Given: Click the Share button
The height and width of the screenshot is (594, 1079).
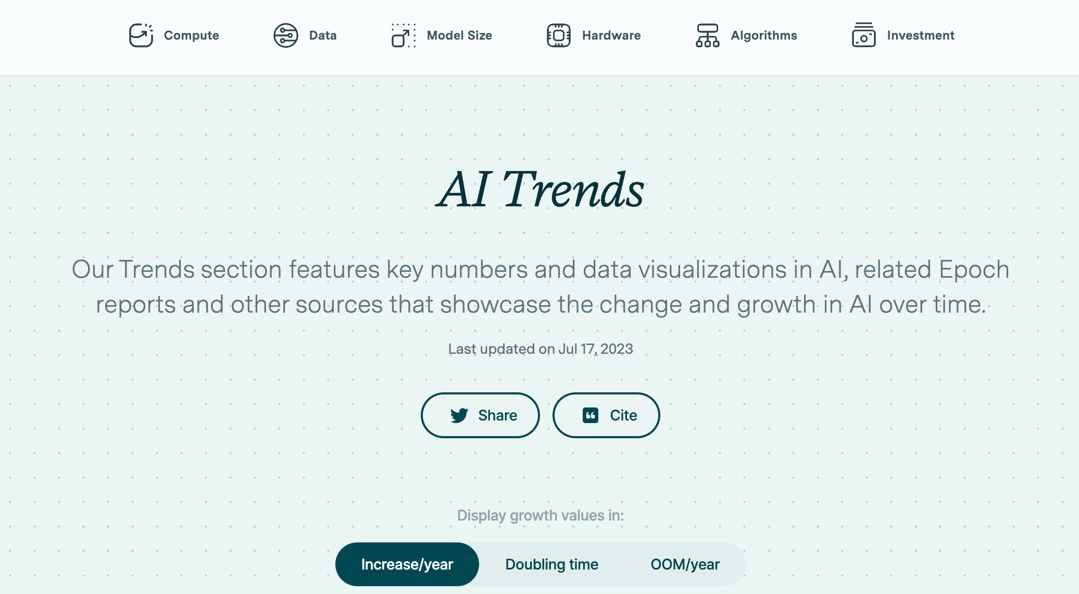Looking at the screenshot, I should tap(480, 415).
